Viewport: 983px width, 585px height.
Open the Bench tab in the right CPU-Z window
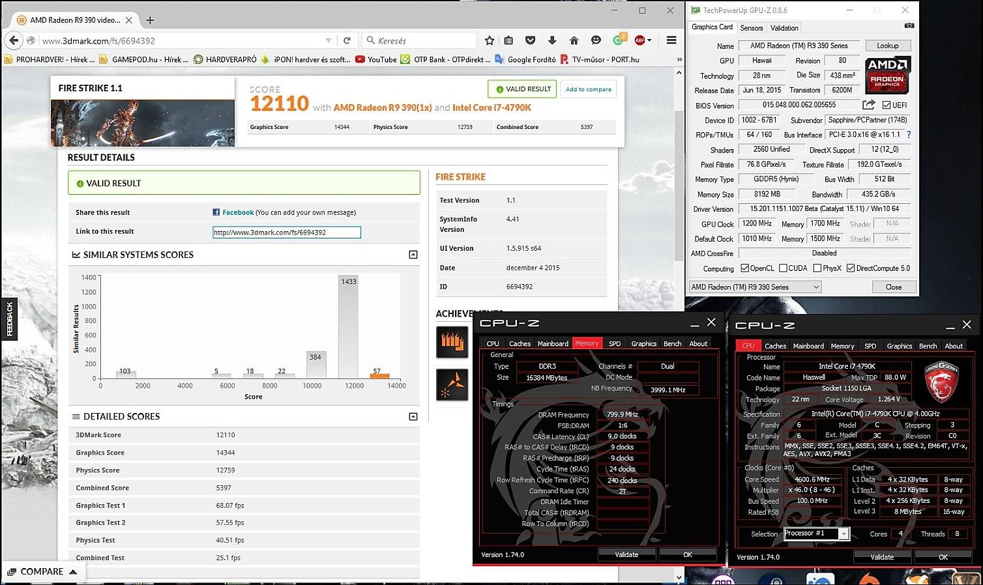(x=928, y=346)
